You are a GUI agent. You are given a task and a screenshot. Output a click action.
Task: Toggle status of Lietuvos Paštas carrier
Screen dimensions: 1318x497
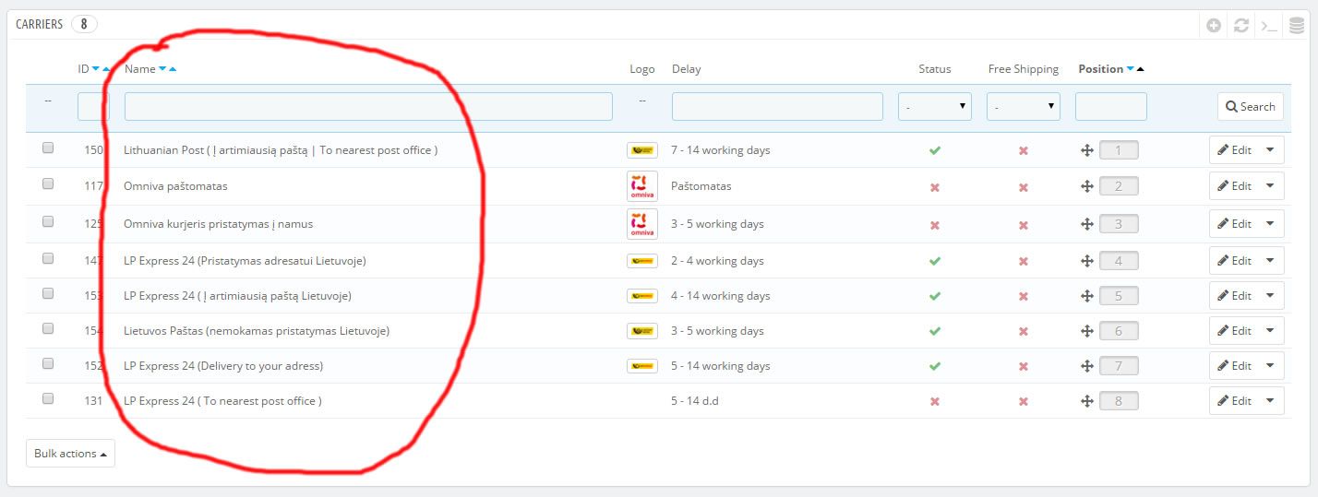click(x=935, y=331)
